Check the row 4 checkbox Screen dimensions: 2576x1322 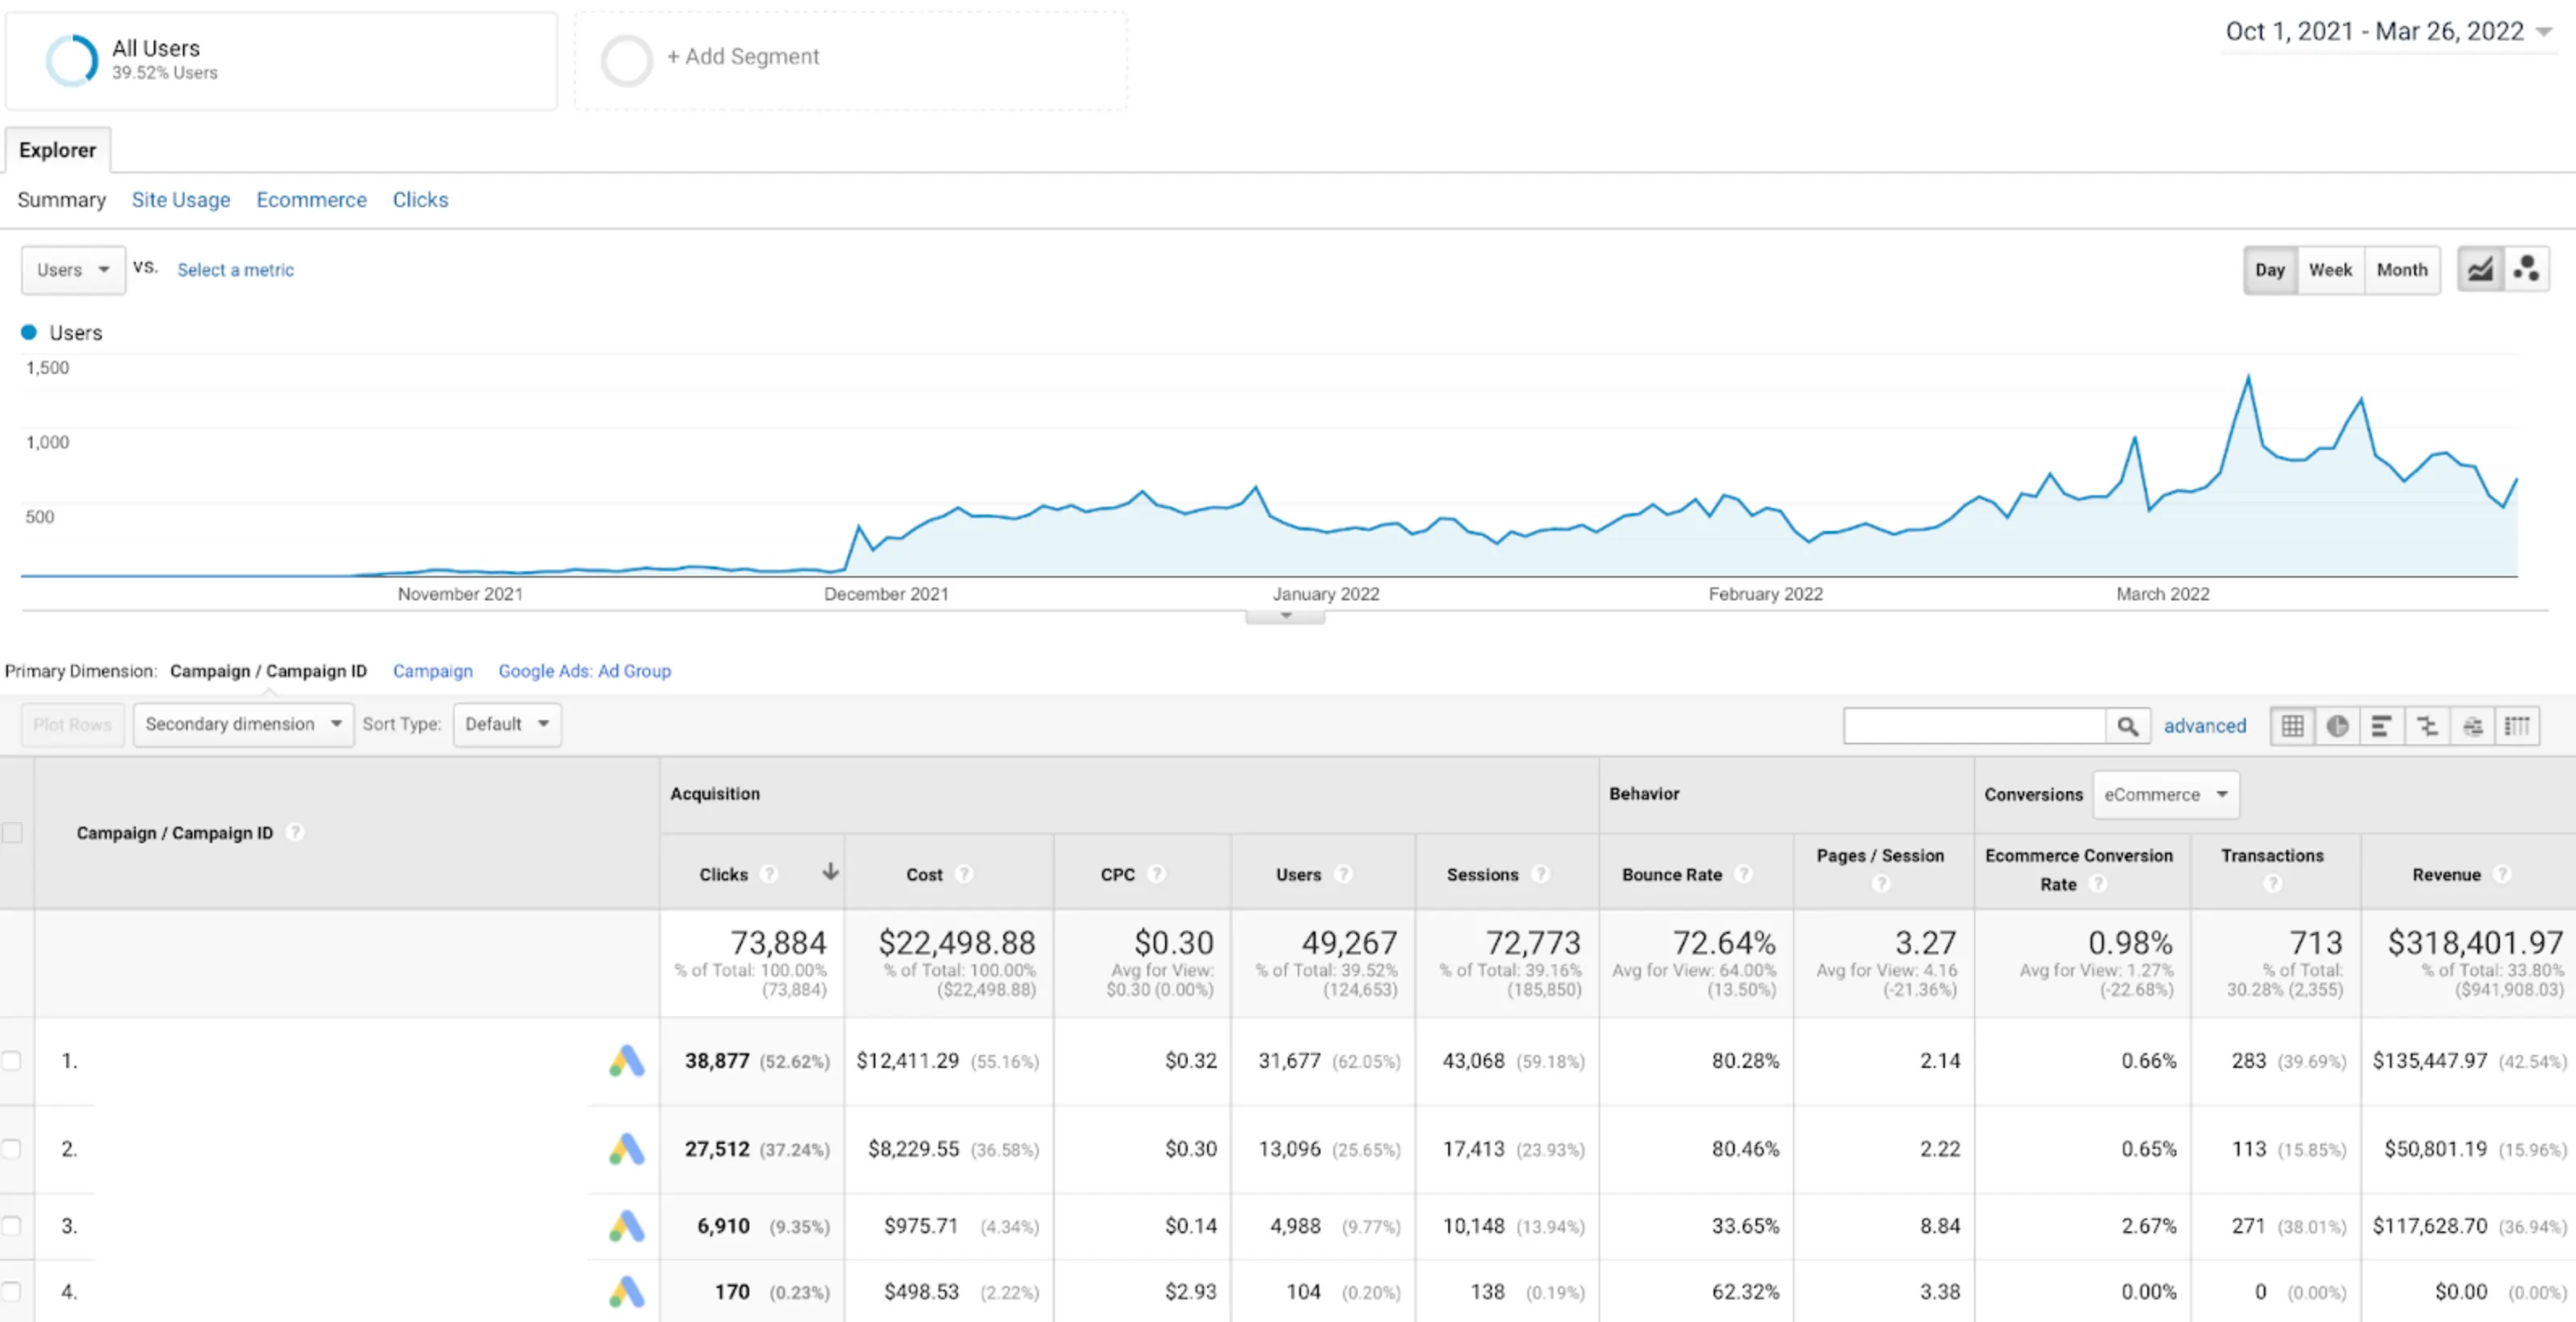pos(11,1292)
